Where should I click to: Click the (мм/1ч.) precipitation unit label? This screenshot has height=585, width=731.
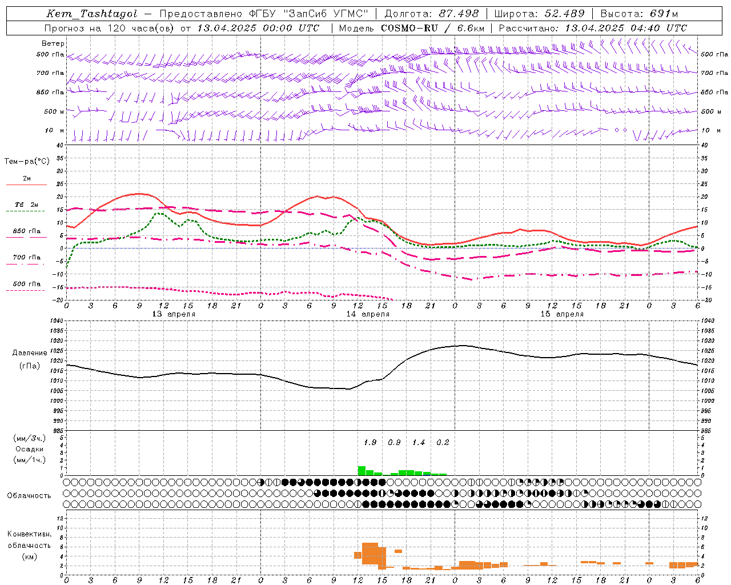click(30, 460)
